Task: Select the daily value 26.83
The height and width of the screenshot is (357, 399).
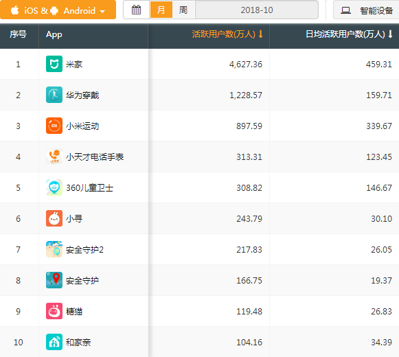Action: click(381, 312)
